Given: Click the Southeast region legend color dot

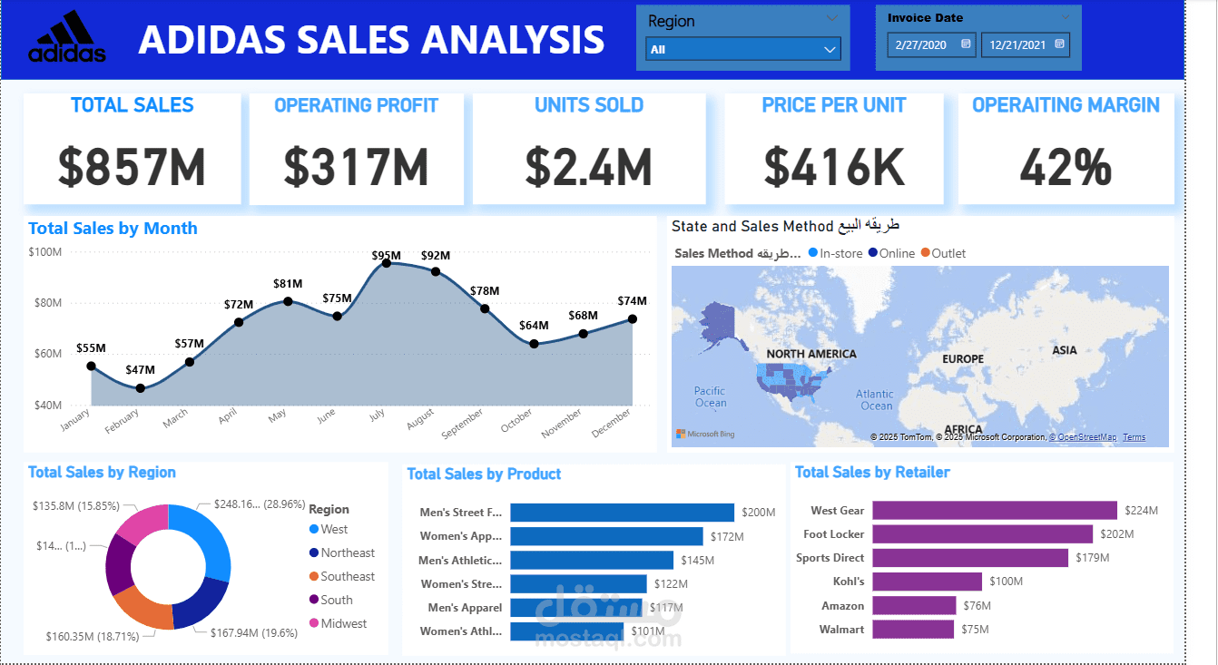Looking at the screenshot, I should 314,576.
